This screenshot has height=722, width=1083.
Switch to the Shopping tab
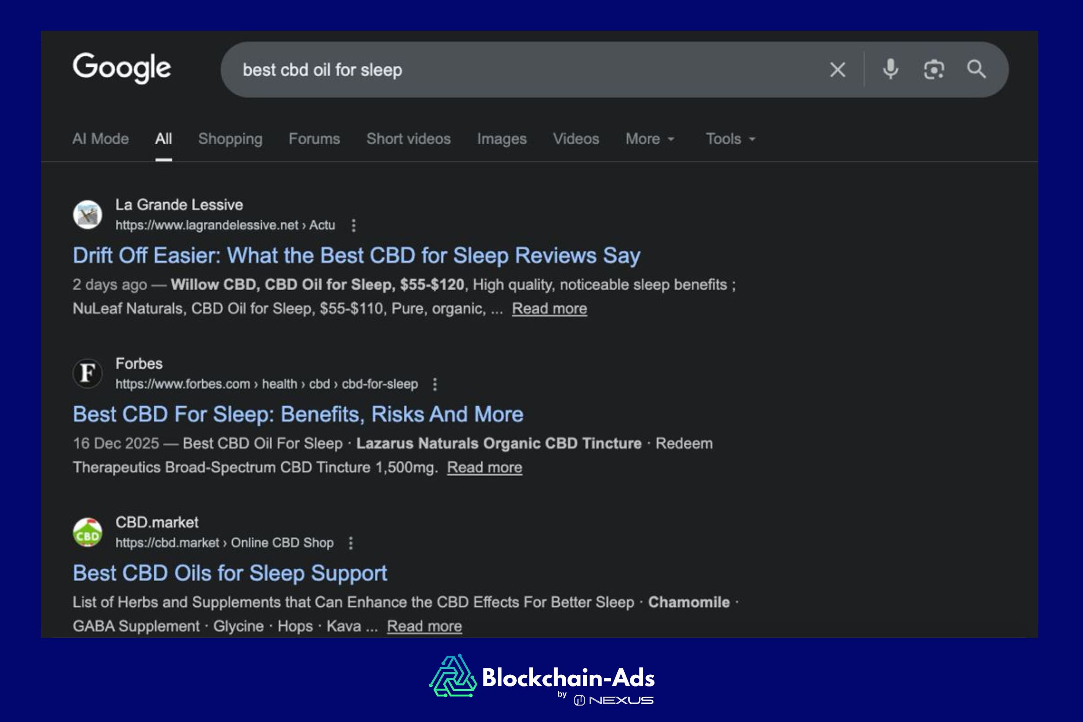tap(230, 139)
